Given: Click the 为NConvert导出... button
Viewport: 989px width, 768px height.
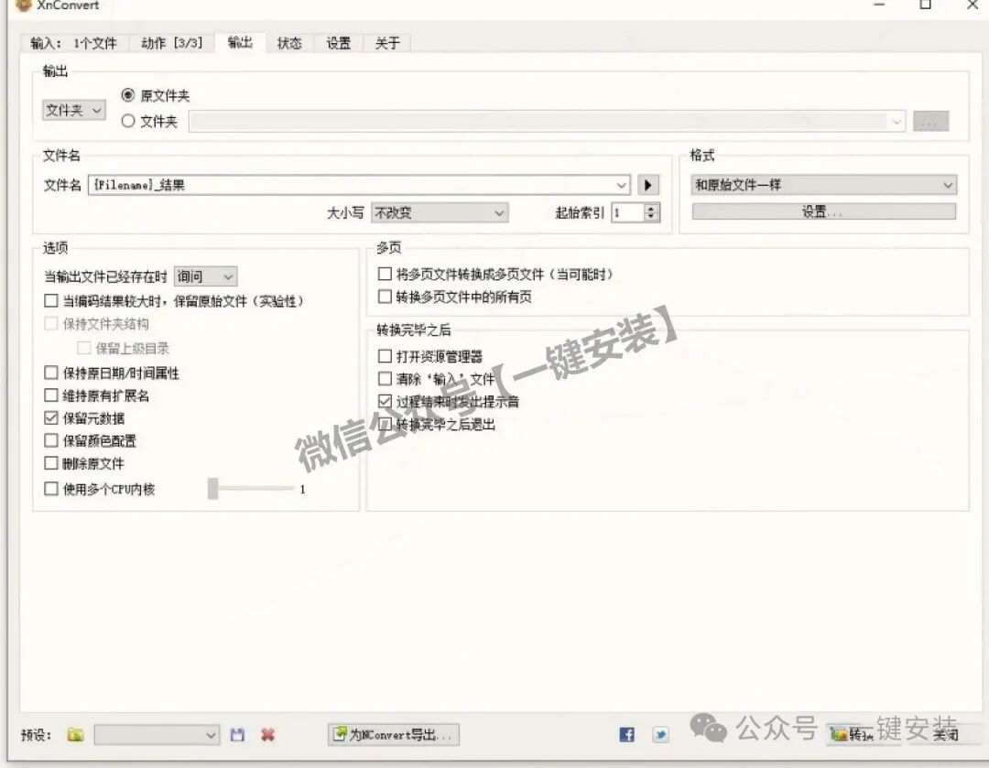Looking at the screenshot, I should 394,734.
